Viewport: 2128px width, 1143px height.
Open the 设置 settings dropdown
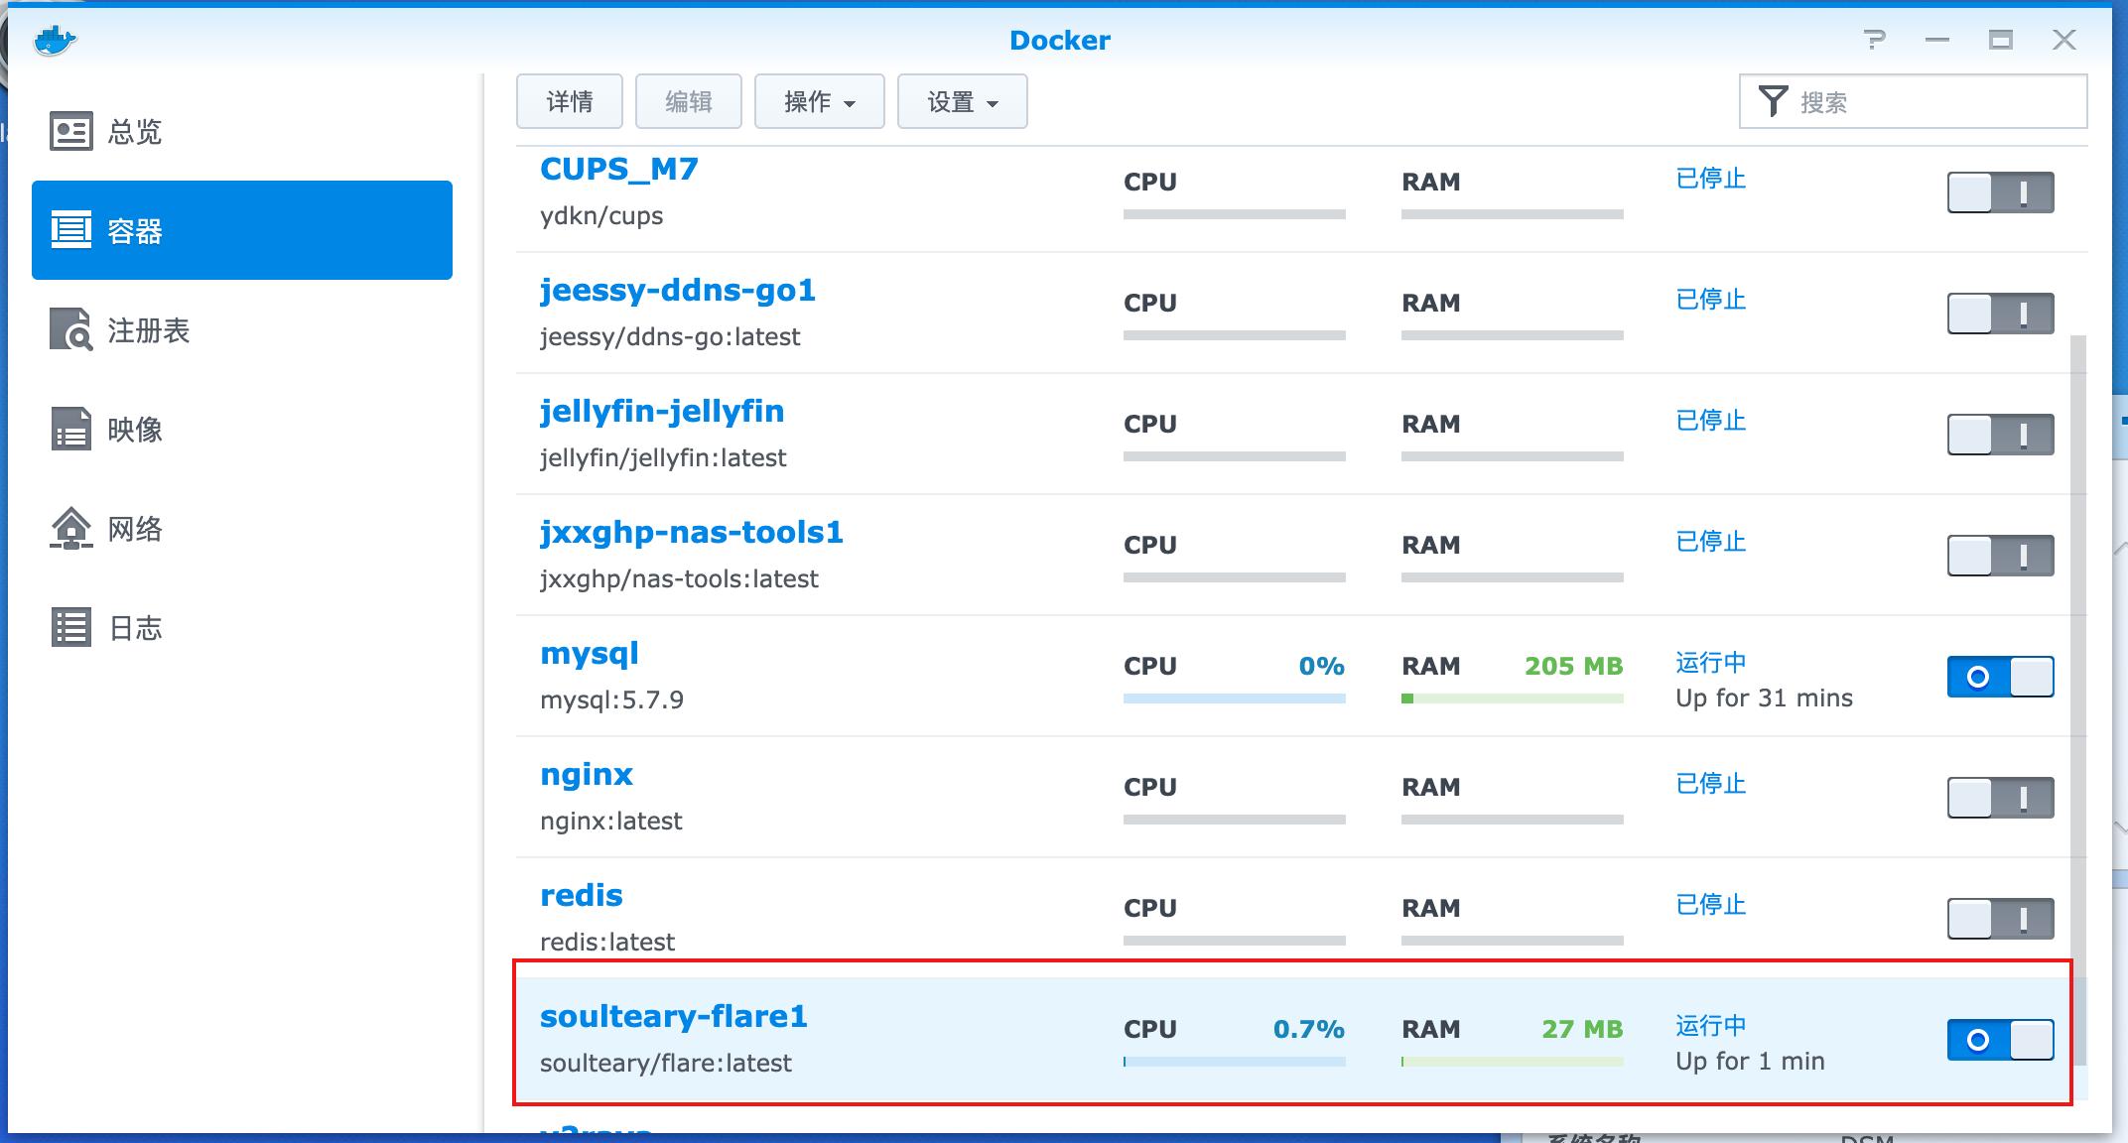[962, 101]
